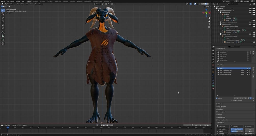Open the Tool properties tab
The width and height of the screenshot is (256, 136).
[x=213, y=50]
